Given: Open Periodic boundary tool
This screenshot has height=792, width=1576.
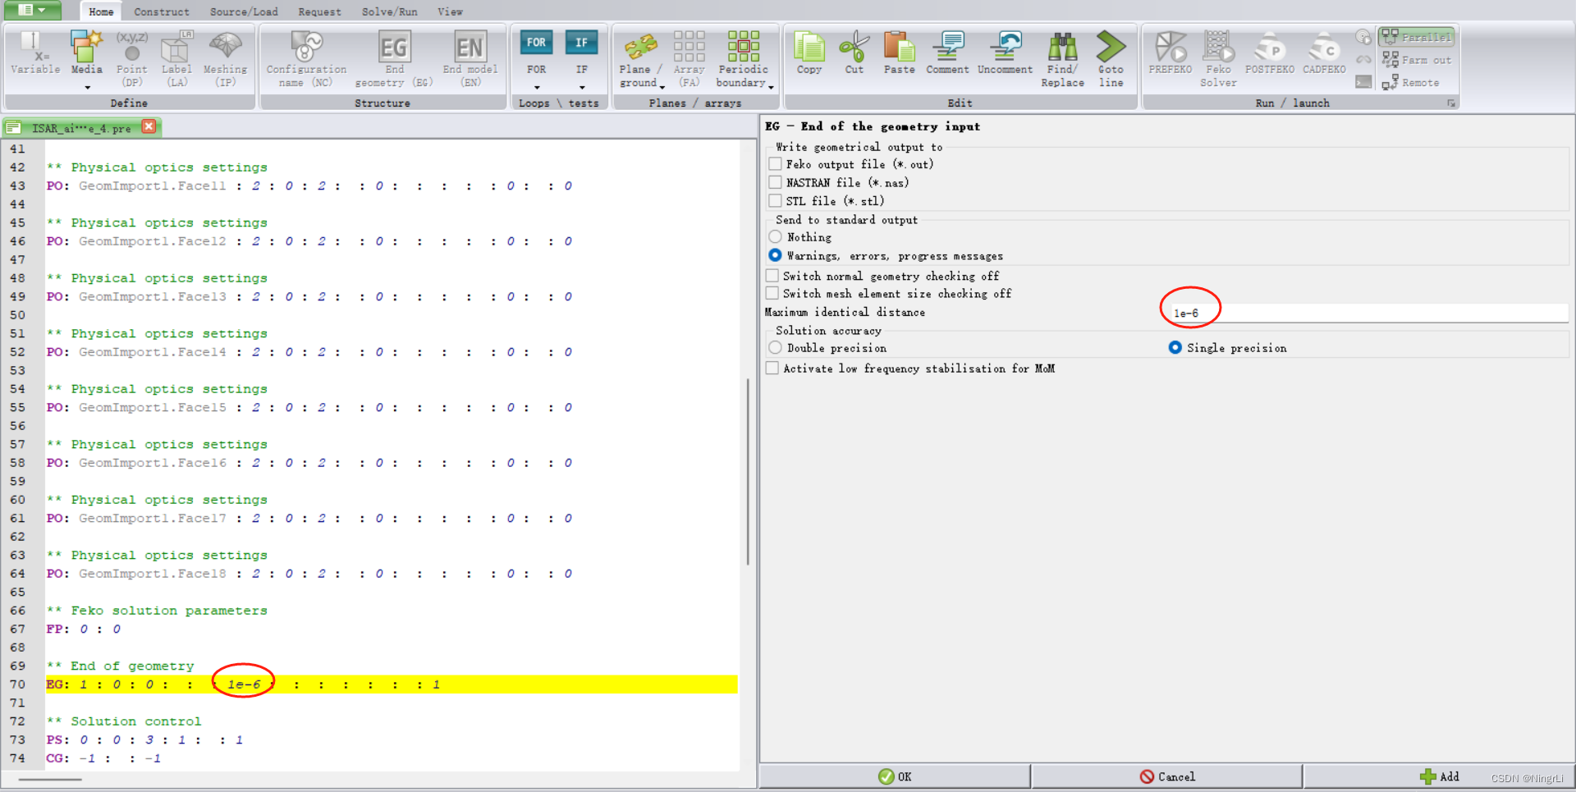Looking at the screenshot, I should pyautogui.click(x=743, y=58).
